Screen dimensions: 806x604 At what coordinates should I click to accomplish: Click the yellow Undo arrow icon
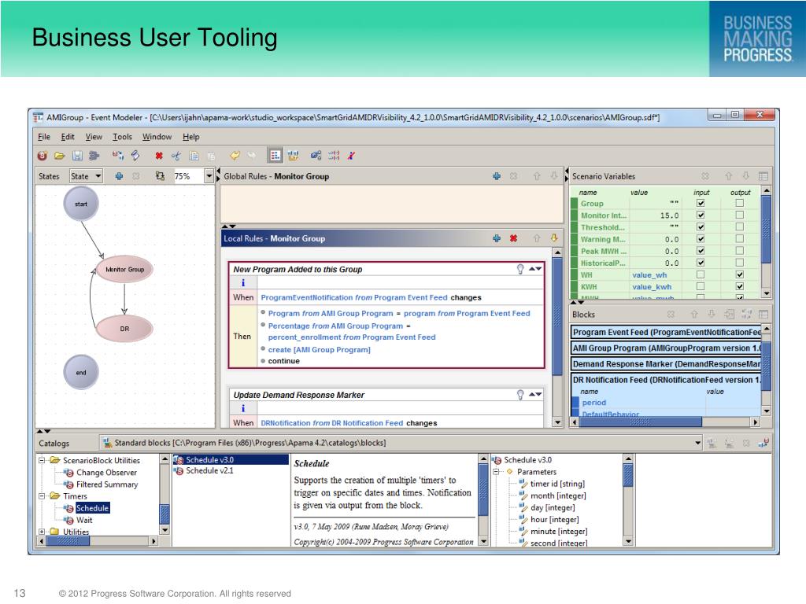point(235,155)
